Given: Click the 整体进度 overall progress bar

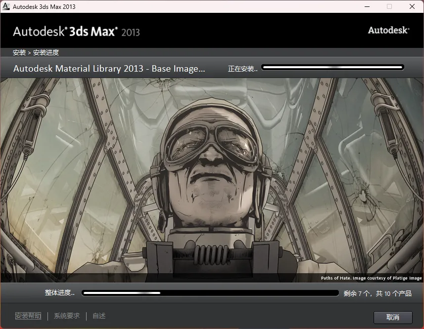Looking at the screenshot, I should point(210,293).
